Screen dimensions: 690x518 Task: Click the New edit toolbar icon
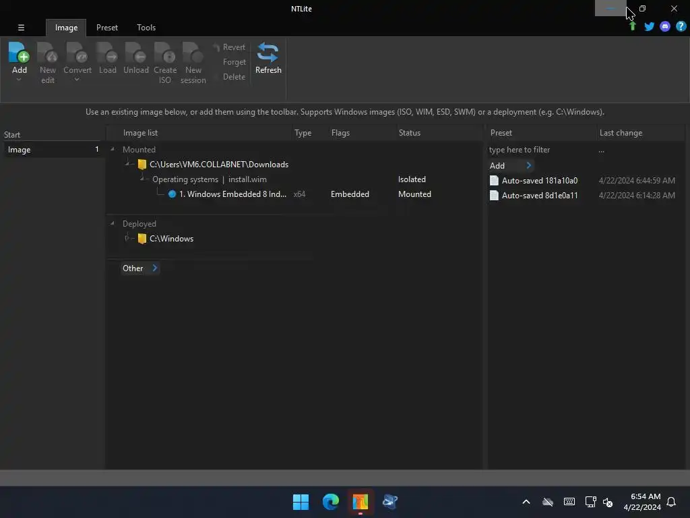tap(48, 53)
